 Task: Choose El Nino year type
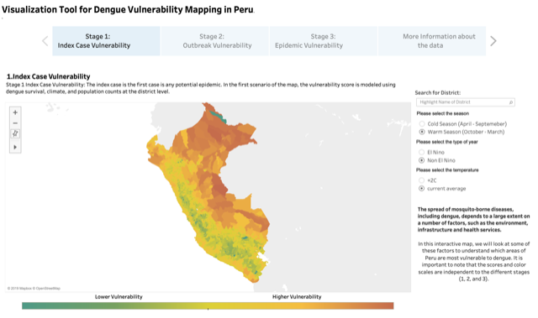[x=422, y=152]
